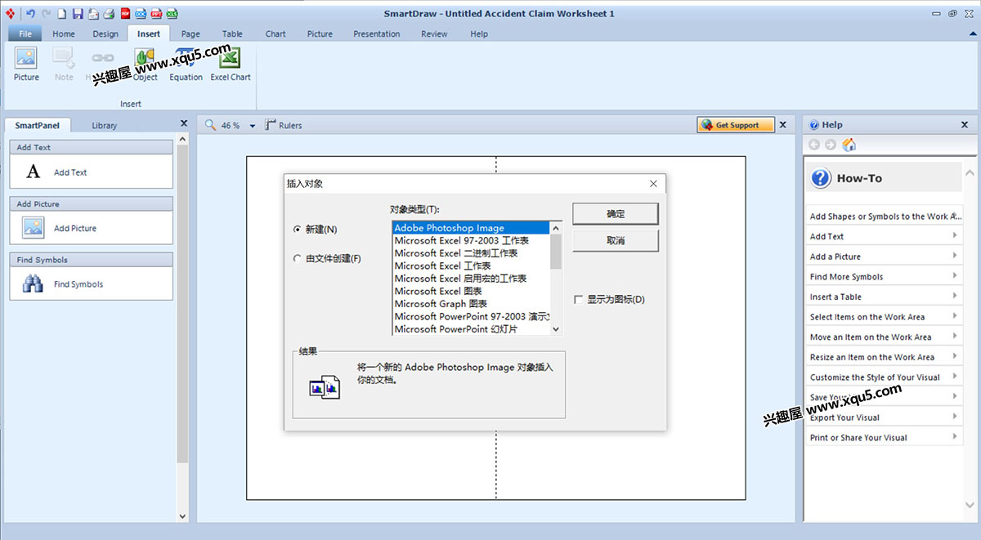Image resolution: width=981 pixels, height=540 pixels.
Task: Click Add Picture in the SmartPanel
Action: pyautogui.click(x=91, y=228)
